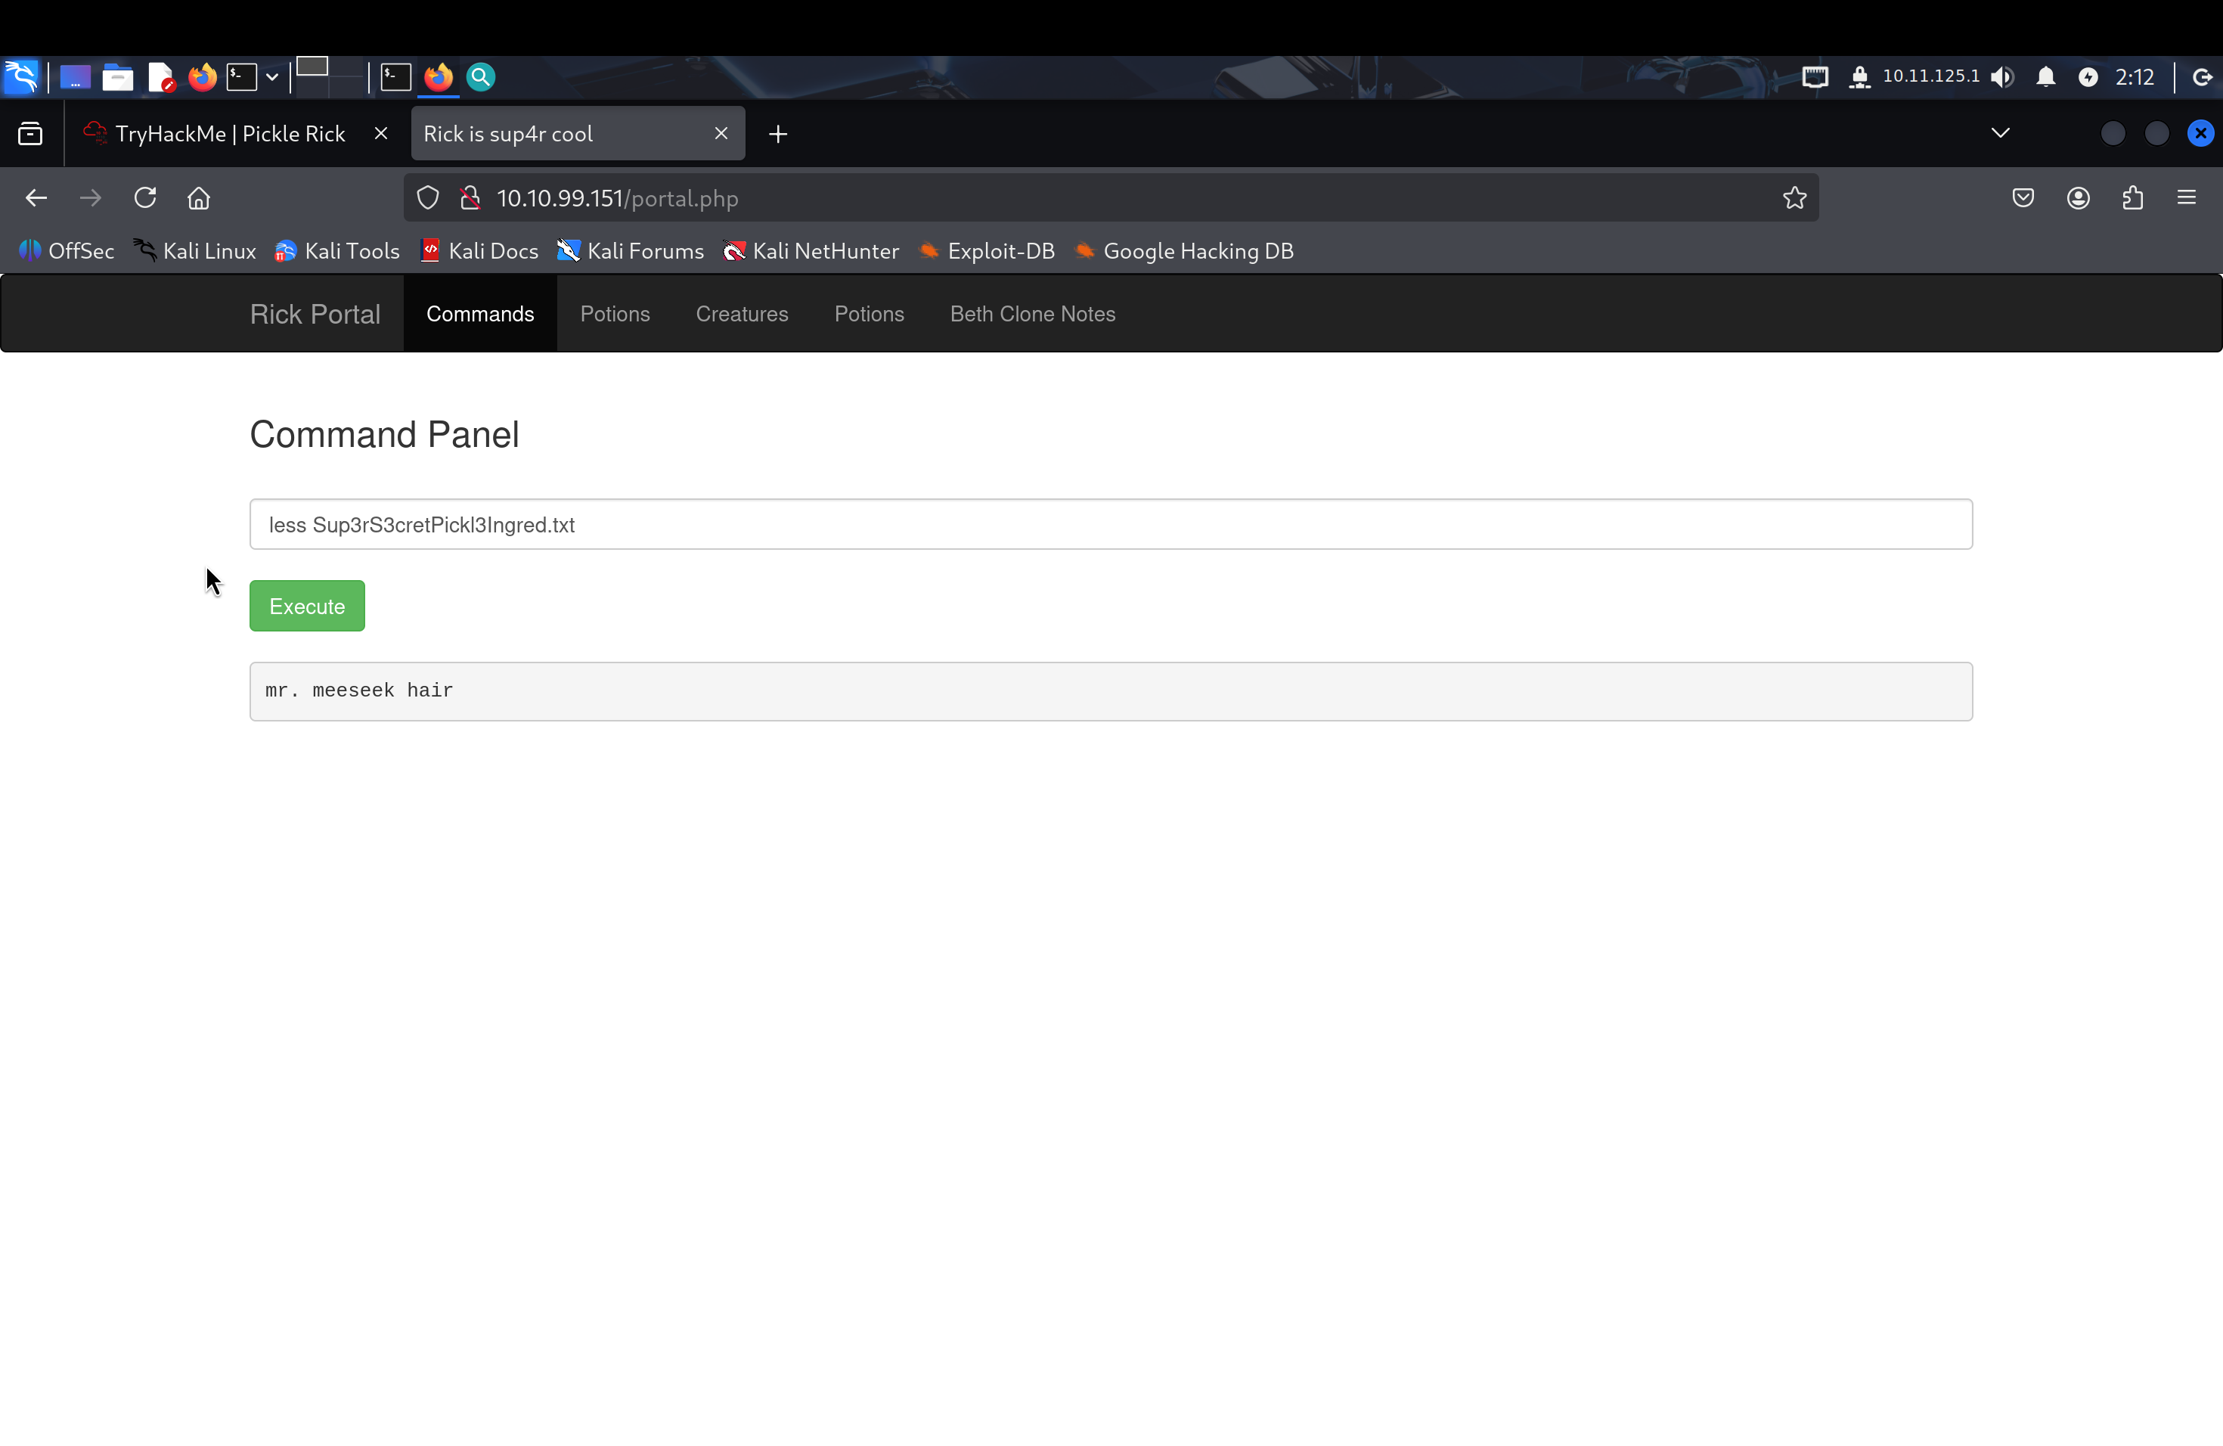
Task: Select the running Firefox window in taskbar
Action: (x=438, y=76)
